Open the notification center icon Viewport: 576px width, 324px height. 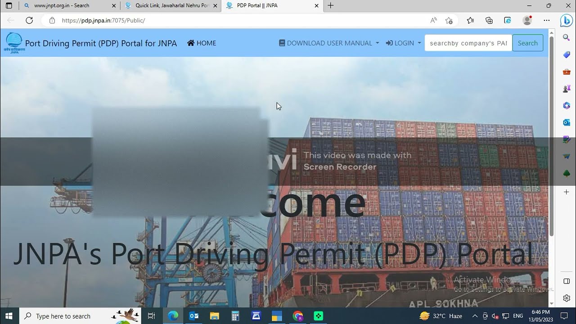pyautogui.click(x=564, y=316)
